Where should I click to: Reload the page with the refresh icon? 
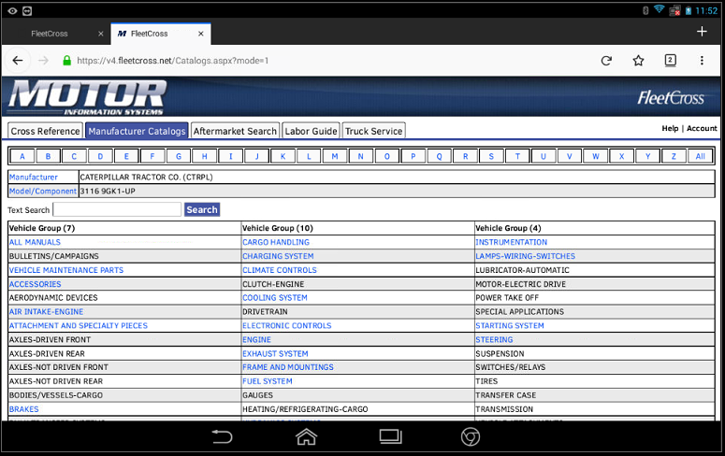[606, 61]
